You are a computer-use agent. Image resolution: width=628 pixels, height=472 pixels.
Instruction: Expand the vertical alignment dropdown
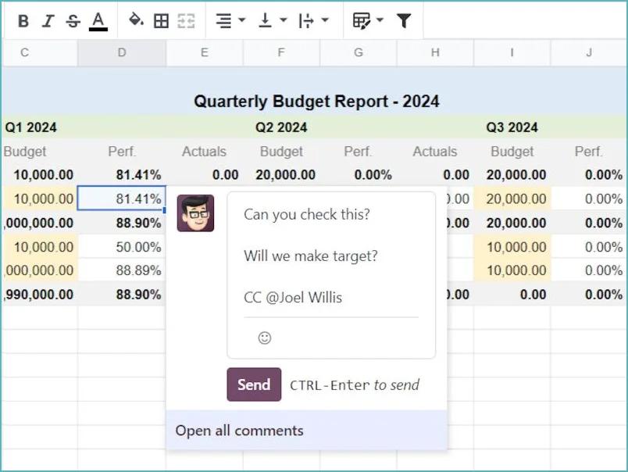click(x=268, y=20)
